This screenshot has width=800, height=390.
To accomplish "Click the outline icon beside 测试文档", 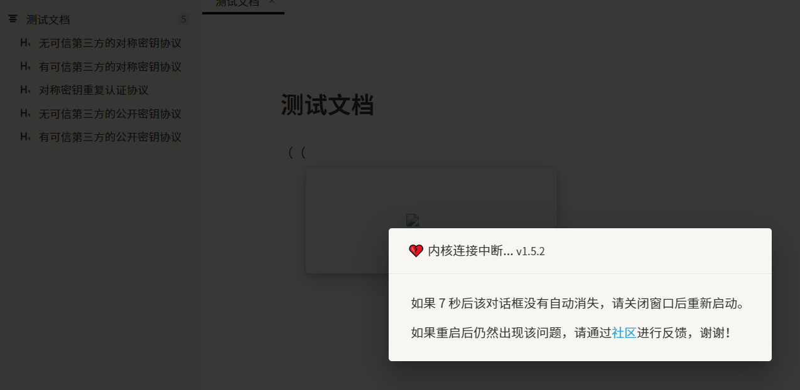I will click(13, 19).
